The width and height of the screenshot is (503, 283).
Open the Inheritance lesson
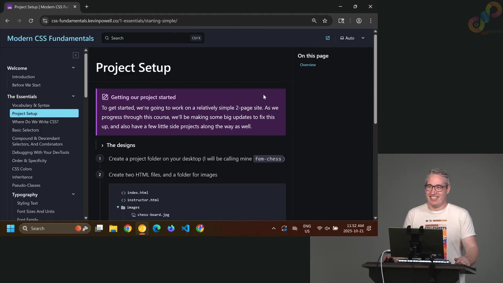(22, 177)
